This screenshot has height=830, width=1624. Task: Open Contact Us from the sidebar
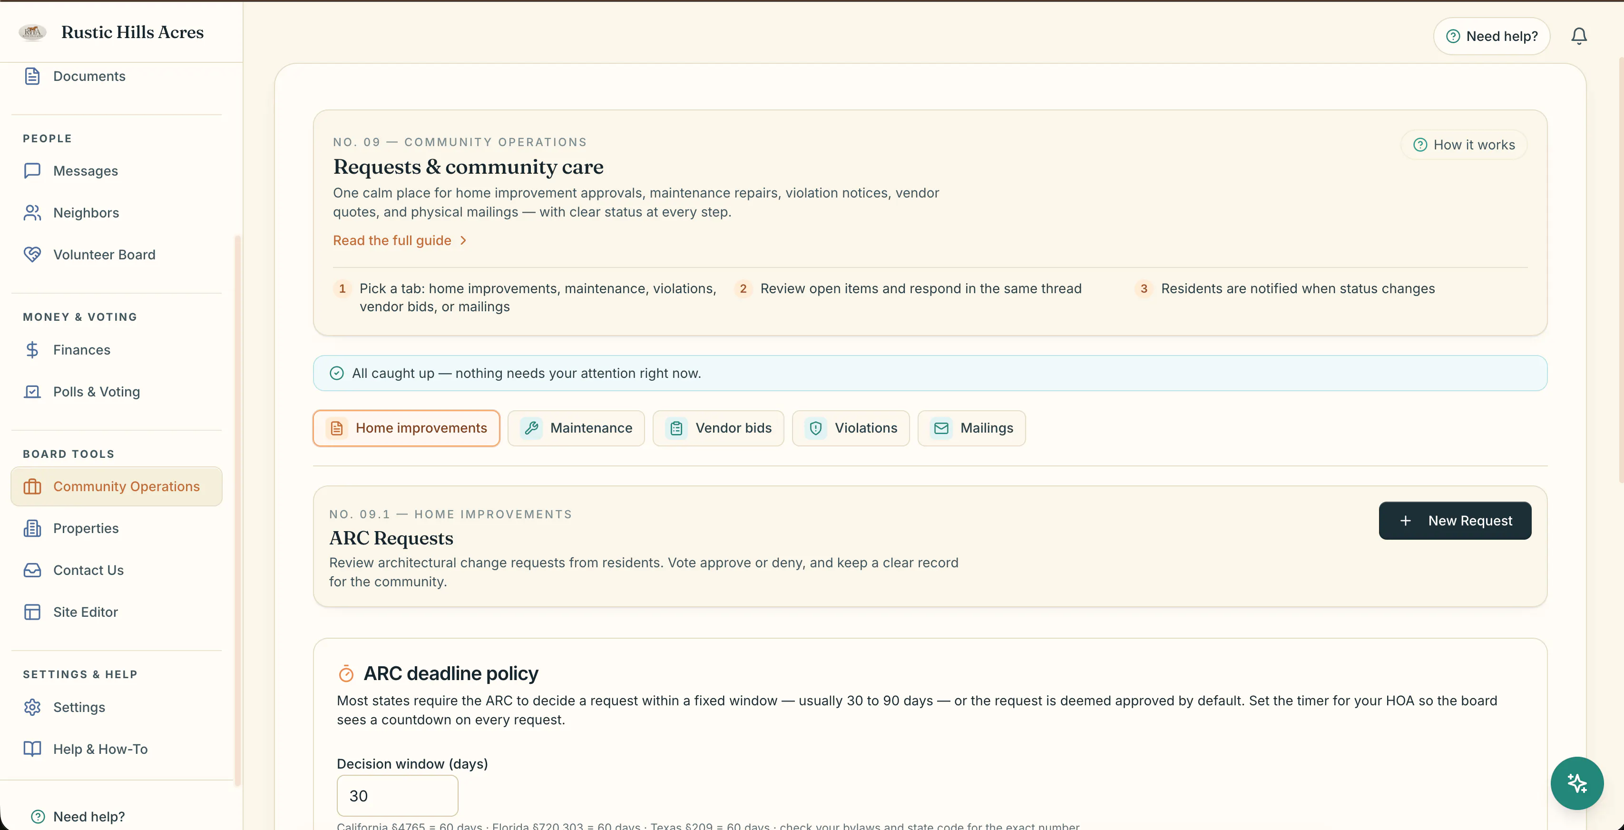117,570
